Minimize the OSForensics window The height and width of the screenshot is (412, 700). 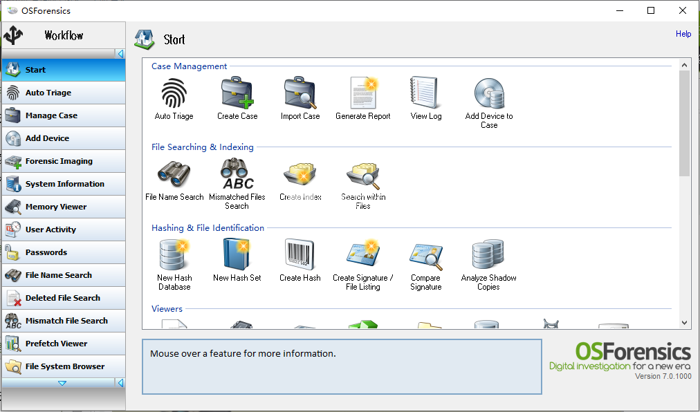point(620,10)
